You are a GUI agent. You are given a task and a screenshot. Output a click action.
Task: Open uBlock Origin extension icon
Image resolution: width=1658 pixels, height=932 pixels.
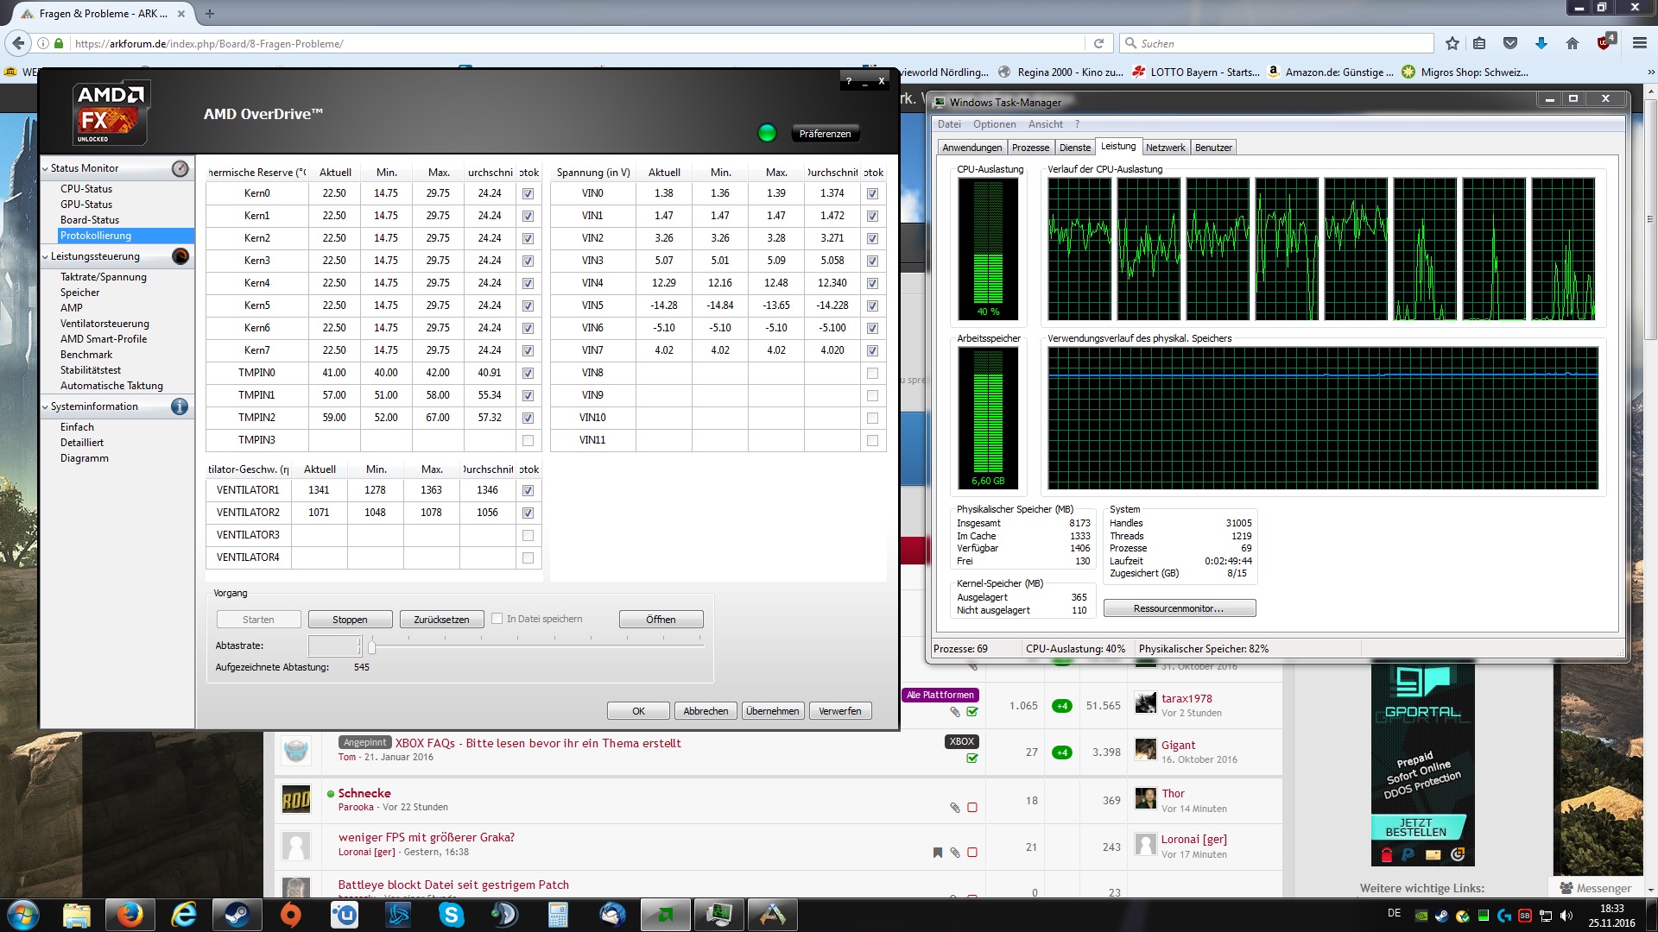click(x=1605, y=42)
